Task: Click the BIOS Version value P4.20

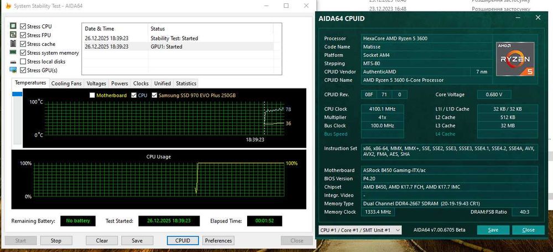Action: tap(450, 179)
